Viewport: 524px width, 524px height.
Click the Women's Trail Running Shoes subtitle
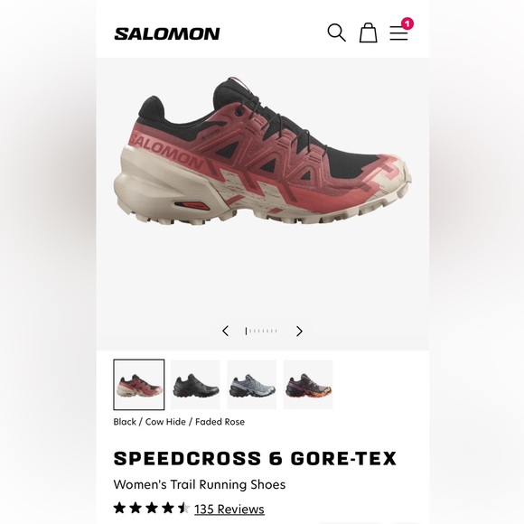click(200, 484)
